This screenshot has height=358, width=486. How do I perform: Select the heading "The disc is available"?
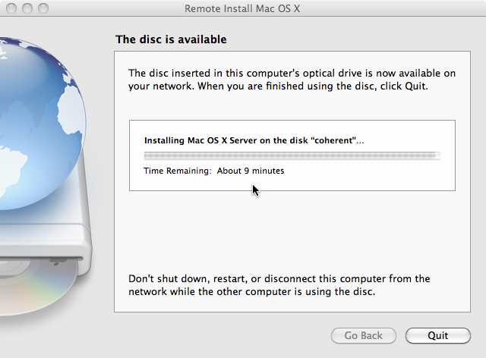[171, 39]
